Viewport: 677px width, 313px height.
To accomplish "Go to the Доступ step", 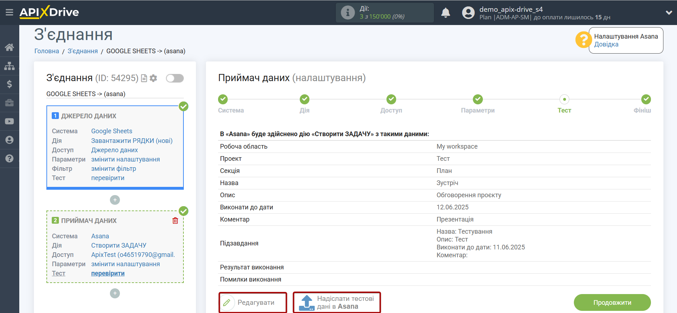I will click(391, 99).
